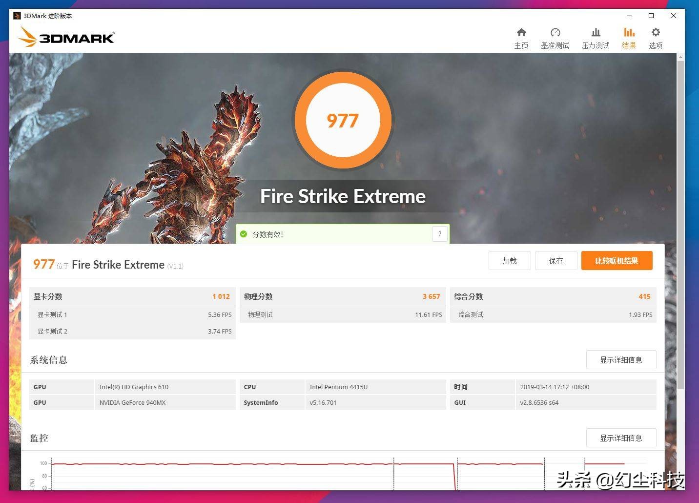Click the 综合测试 row label
This screenshot has width=699, height=503.
point(471,314)
